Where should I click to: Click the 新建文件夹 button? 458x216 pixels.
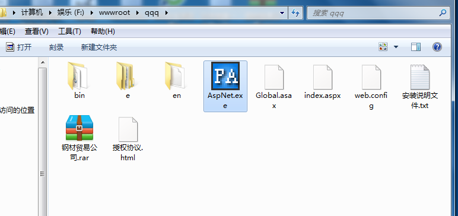tap(99, 47)
